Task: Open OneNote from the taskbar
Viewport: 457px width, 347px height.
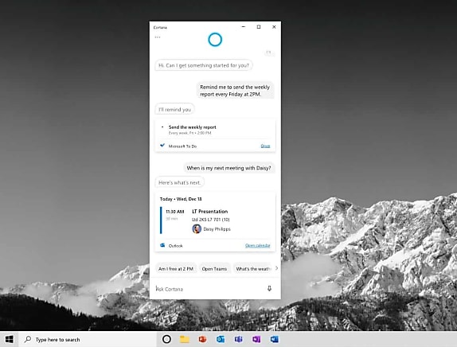Action: (256, 339)
